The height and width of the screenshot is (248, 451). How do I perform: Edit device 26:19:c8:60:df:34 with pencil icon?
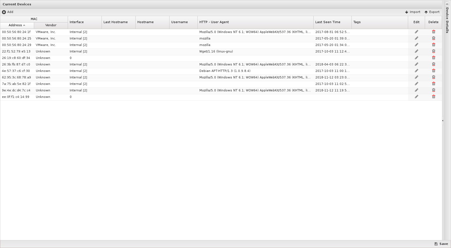tap(416, 58)
